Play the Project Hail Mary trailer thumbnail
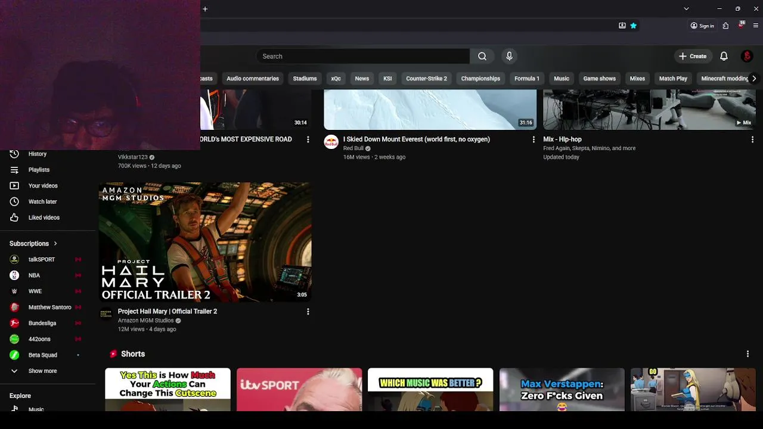The height and width of the screenshot is (429, 763). [205, 242]
